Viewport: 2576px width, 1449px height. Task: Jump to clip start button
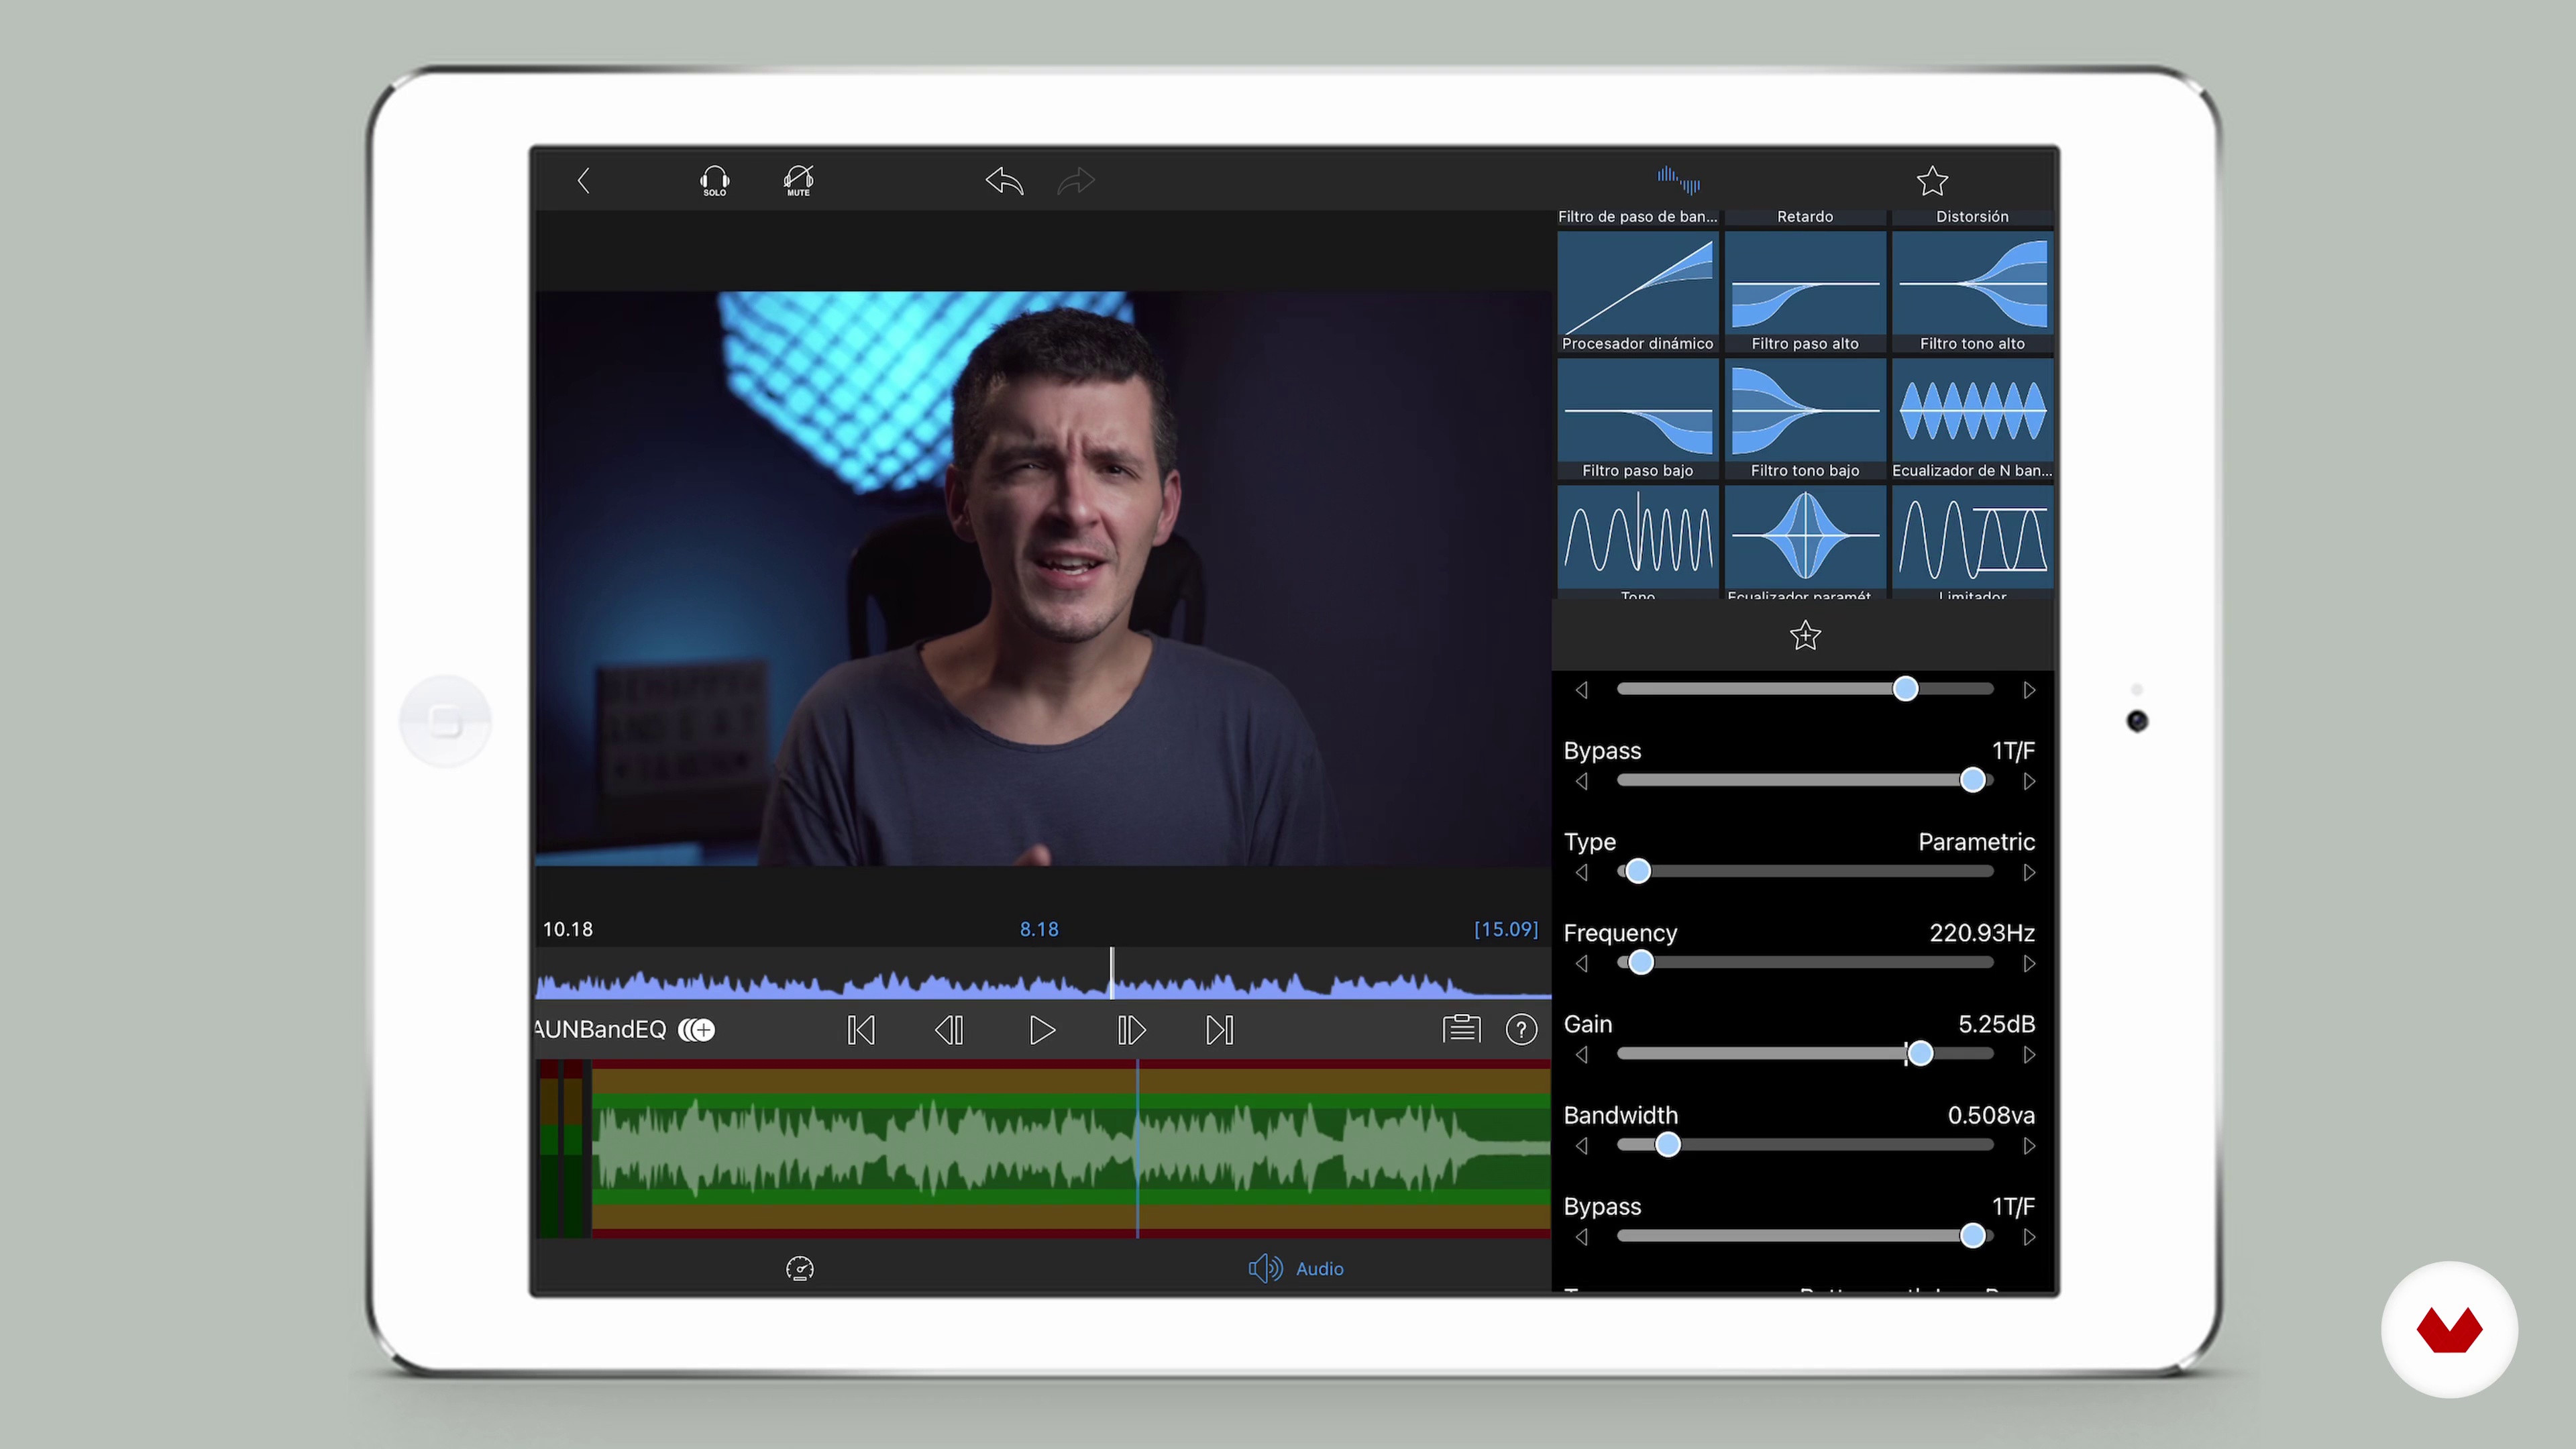pos(861,1030)
